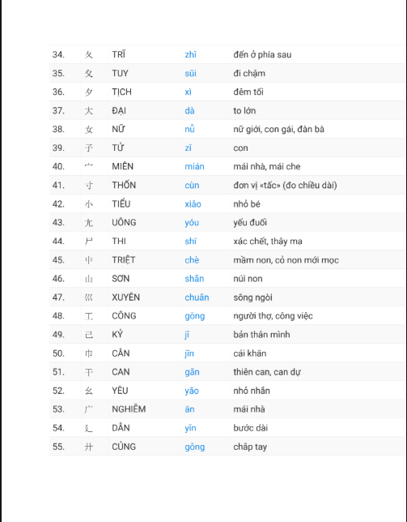
Task: Click the xì pinyin in row 36
Action: point(188,92)
